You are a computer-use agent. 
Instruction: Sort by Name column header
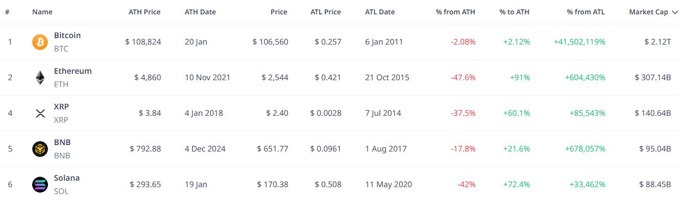[x=42, y=12]
